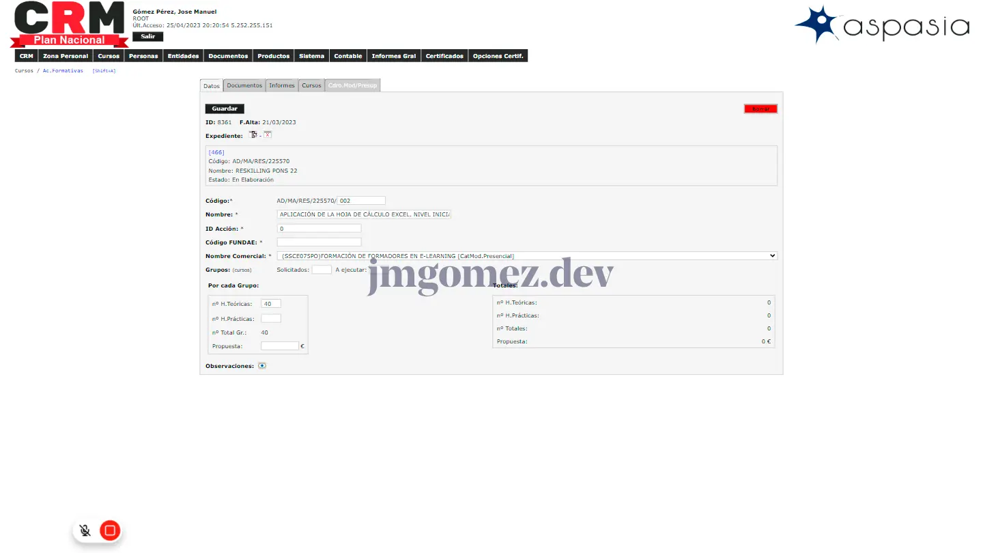The image size is (983, 553).
Task: Open the Cursos menu in navigation bar
Action: [x=109, y=56]
